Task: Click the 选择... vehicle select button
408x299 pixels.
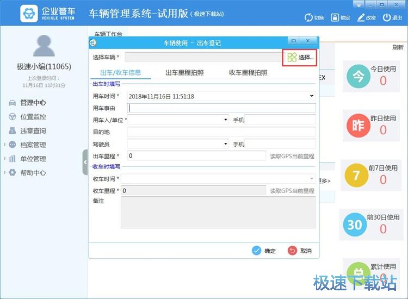Action: [300, 58]
